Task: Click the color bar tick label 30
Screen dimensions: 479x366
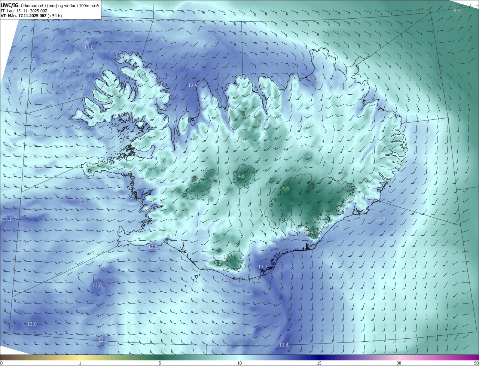Action: (399, 363)
